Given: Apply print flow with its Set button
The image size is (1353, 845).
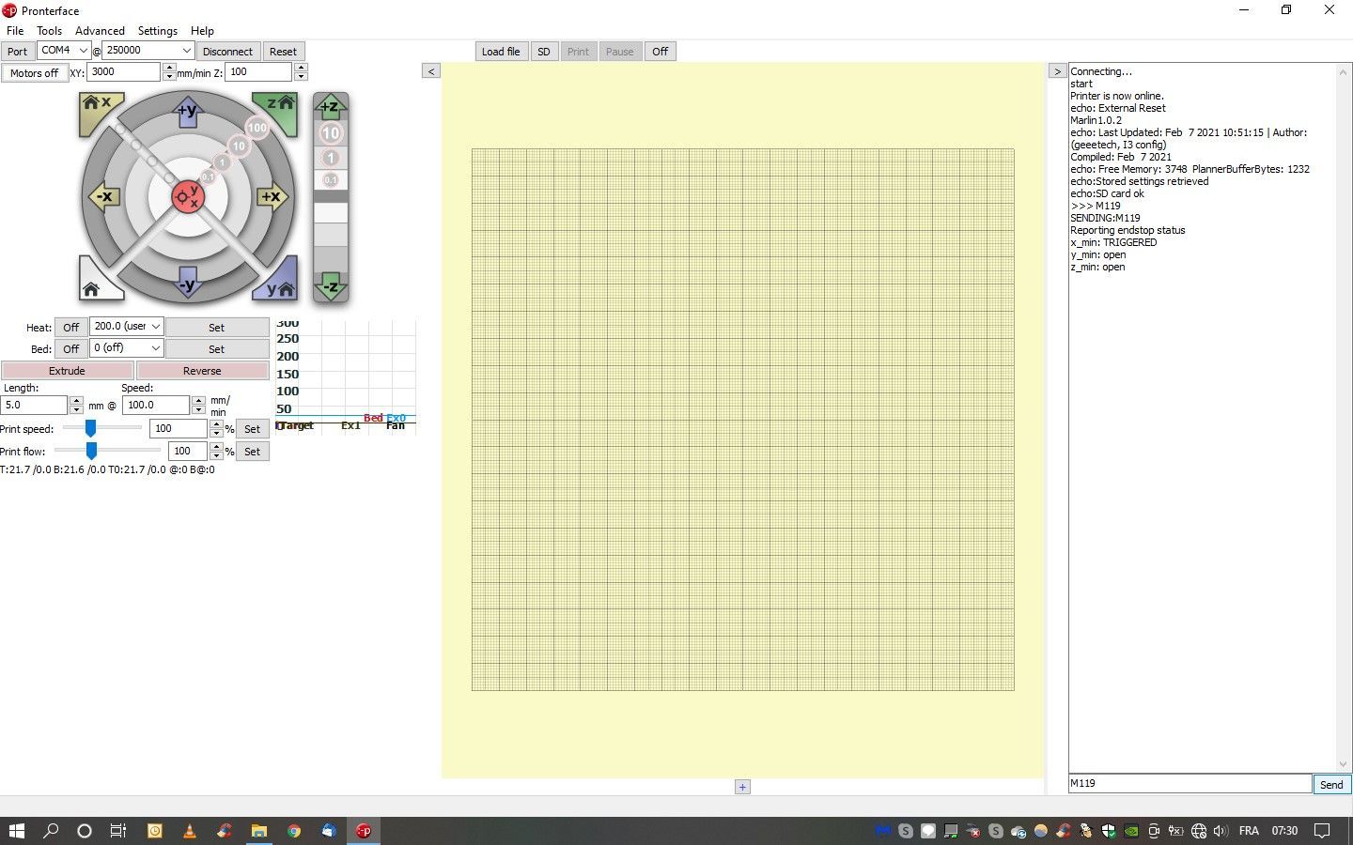Looking at the screenshot, I should coord(252,452).
